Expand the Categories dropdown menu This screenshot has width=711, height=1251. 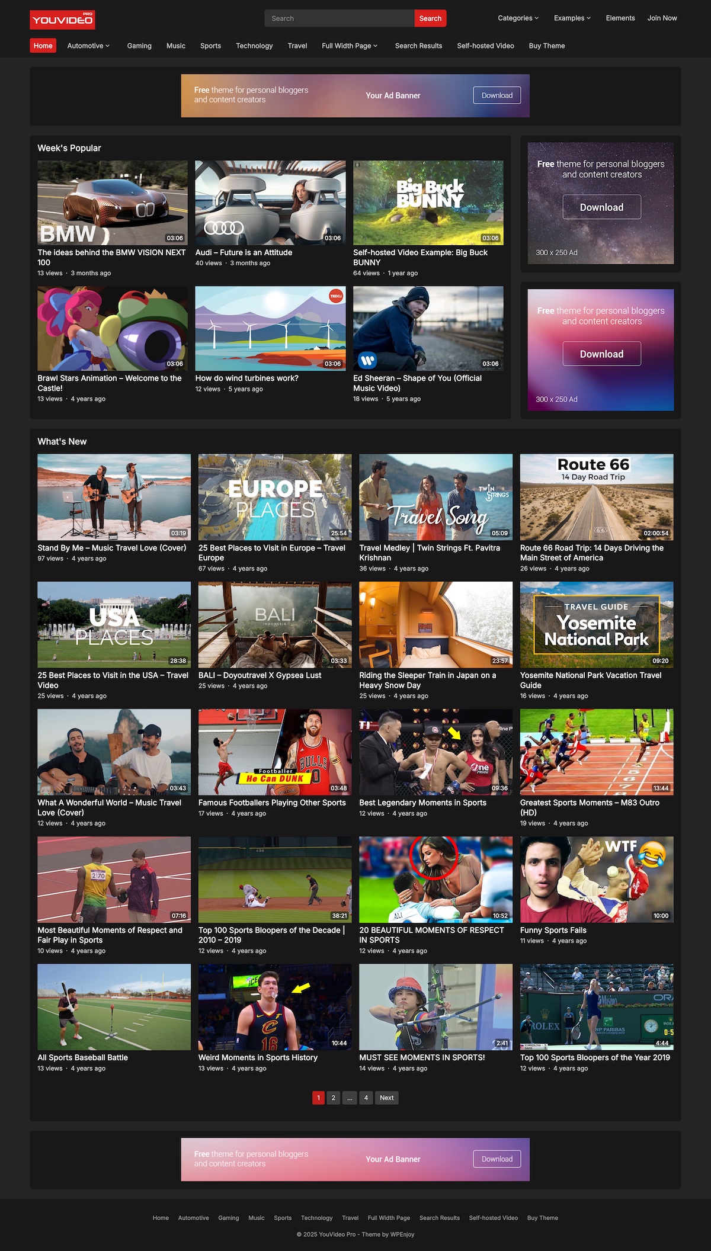[518, 18]
